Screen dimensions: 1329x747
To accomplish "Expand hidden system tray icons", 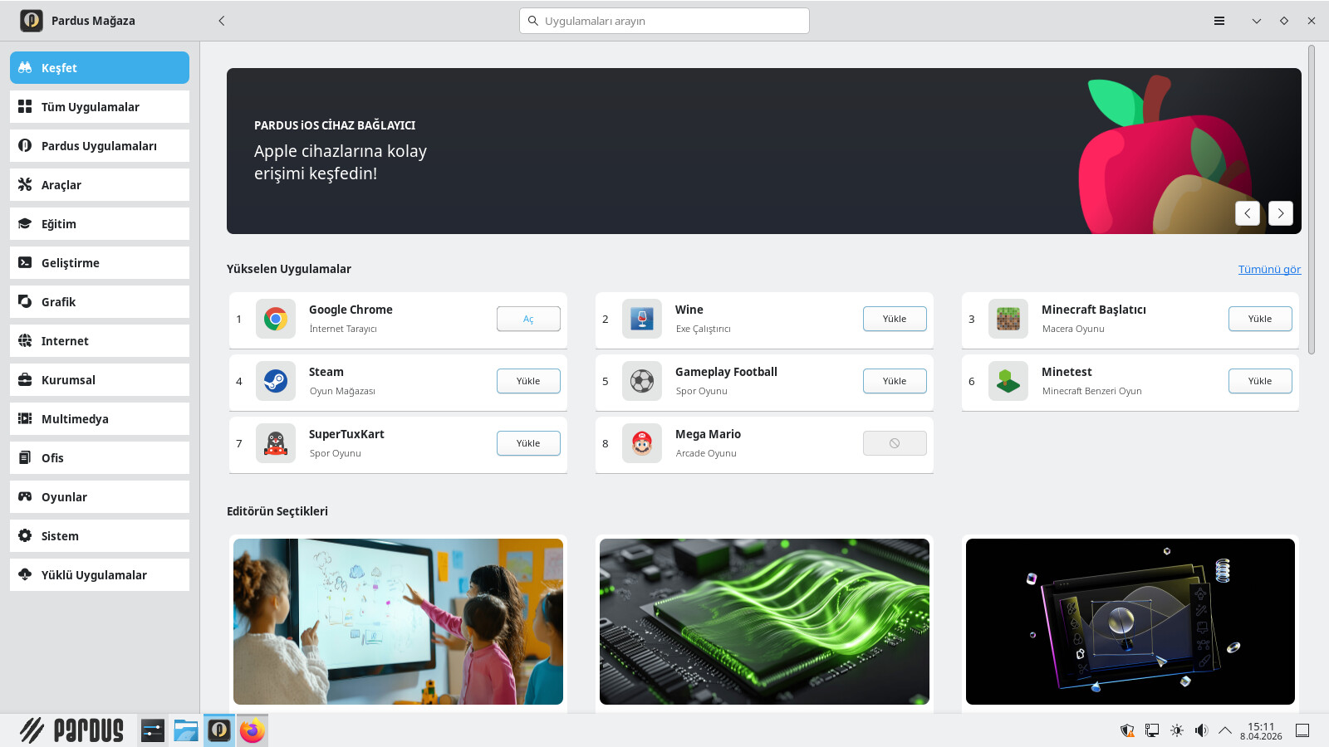I will tap(1224, 730).
